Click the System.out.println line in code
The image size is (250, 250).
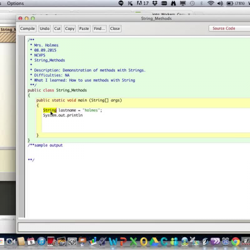pyautogui.click(x=63, y=115)
